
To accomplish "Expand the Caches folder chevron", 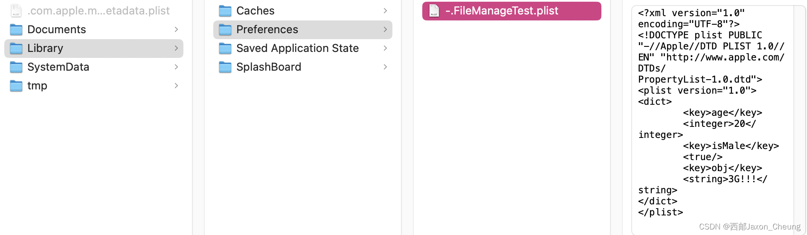I will tap(385, 11).
